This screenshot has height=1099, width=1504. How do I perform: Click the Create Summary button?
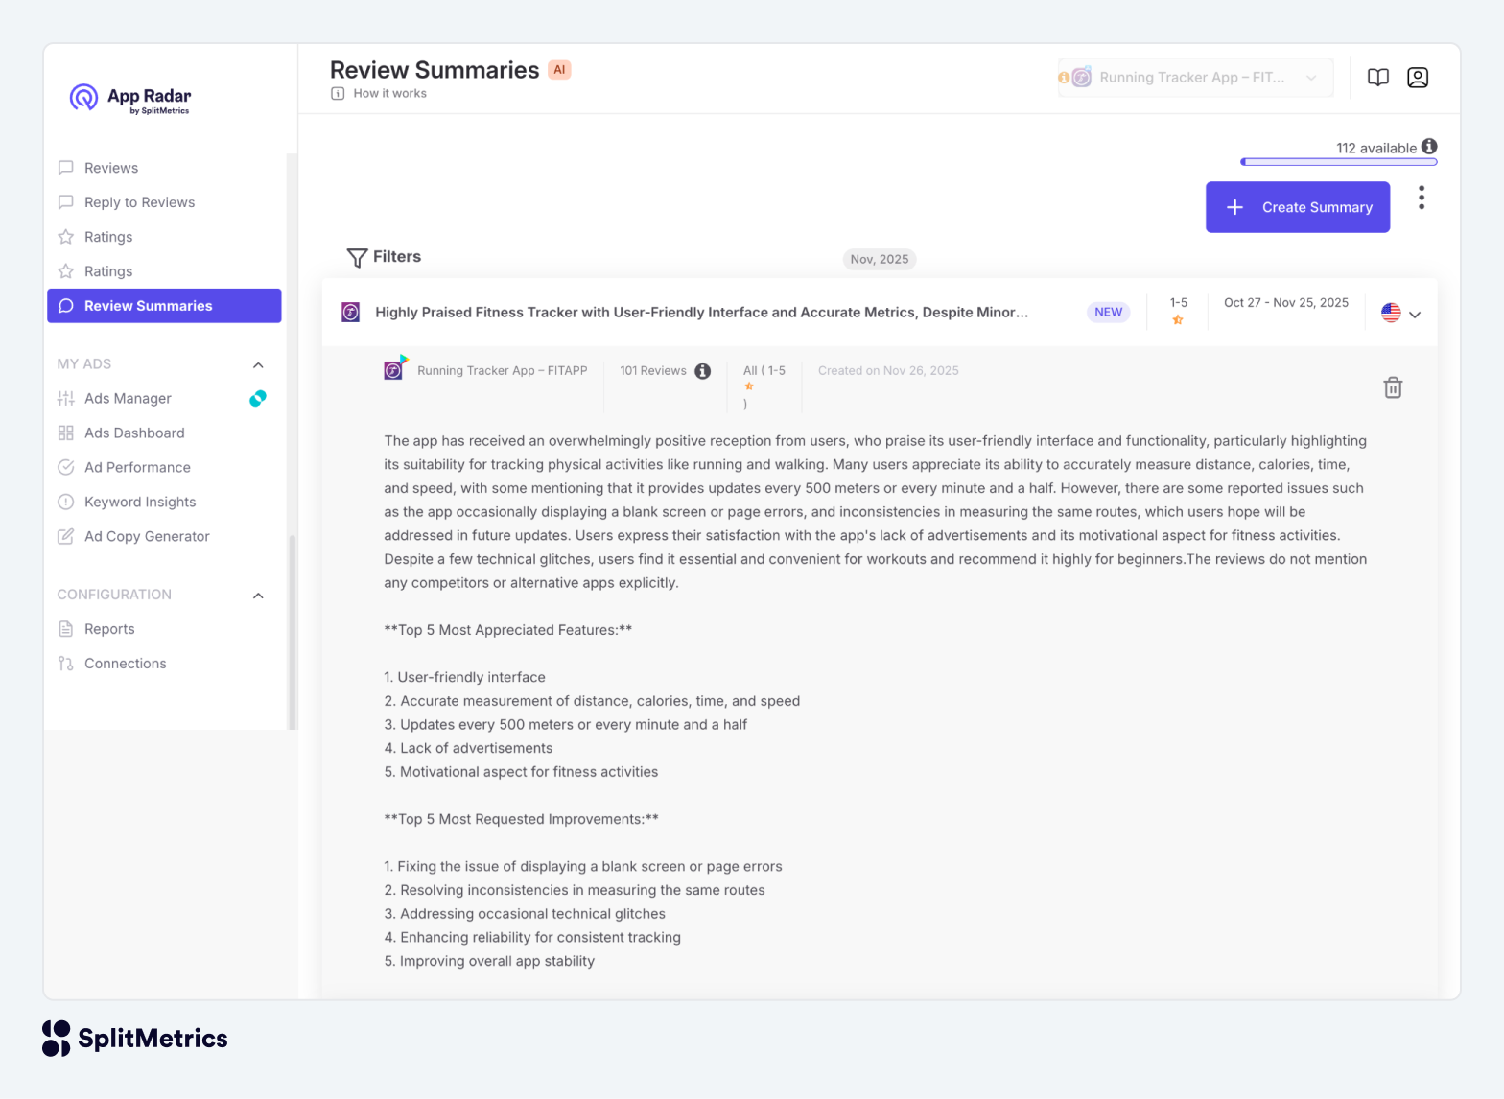pos(1297,207)
